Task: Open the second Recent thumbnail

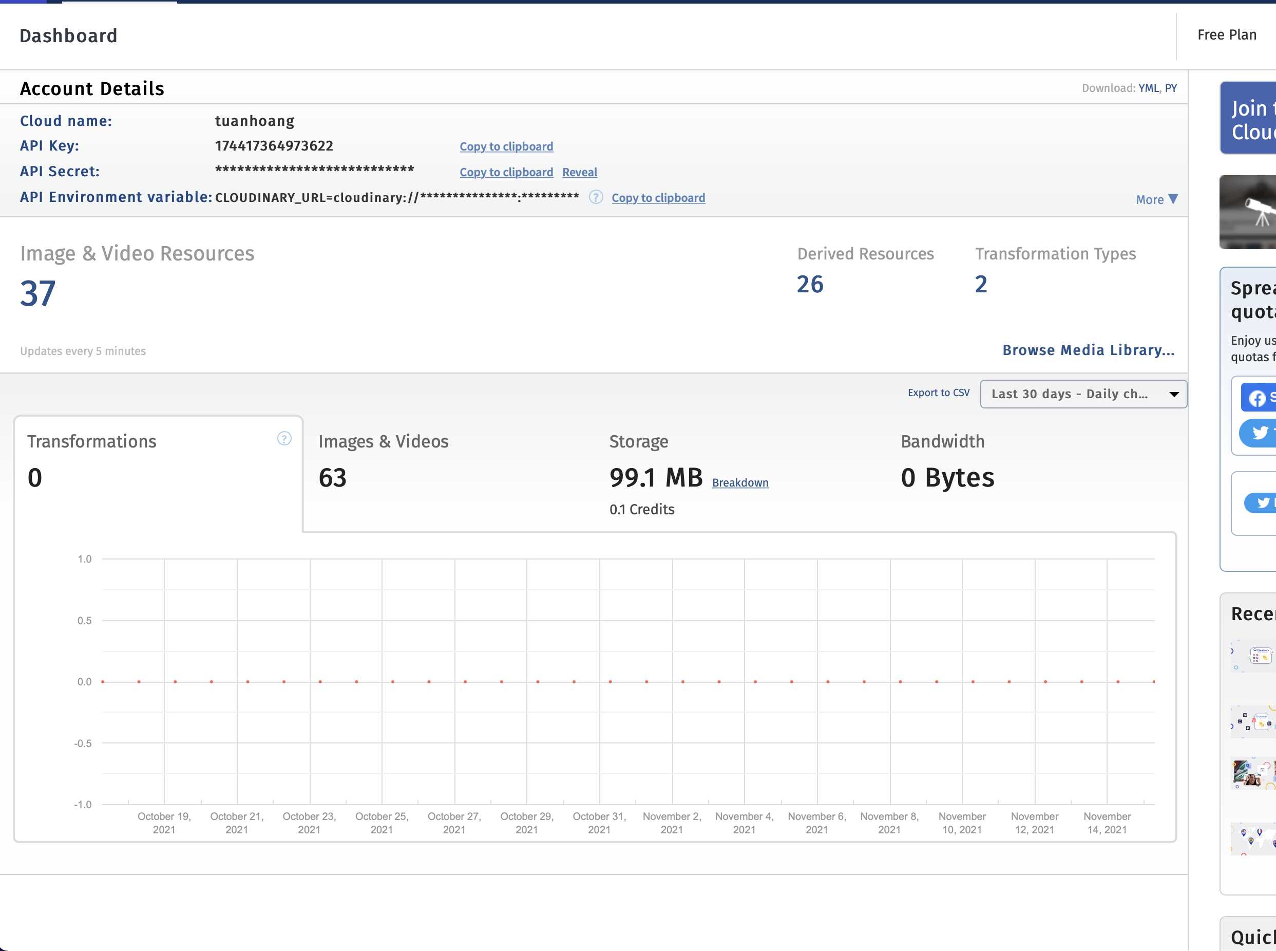Action: coord(1253,722)
